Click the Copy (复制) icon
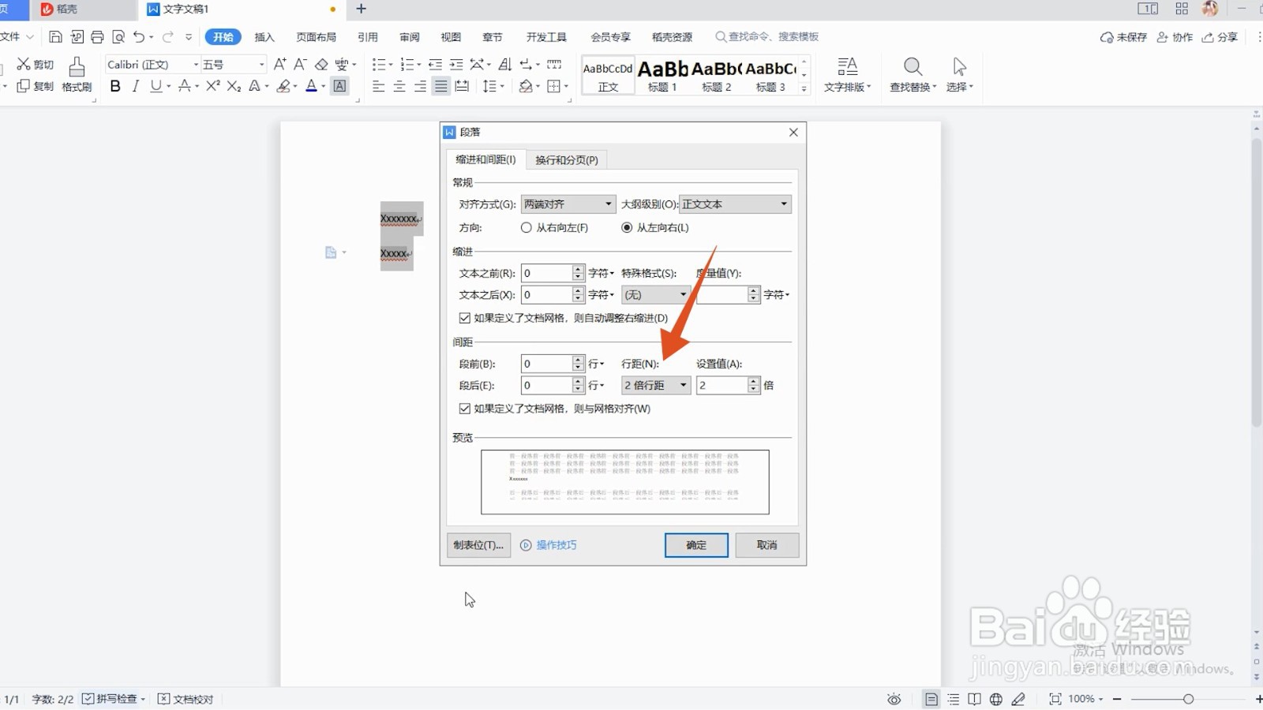The image size is (1263, 710). pyautogui.click(x=24, y=86)
